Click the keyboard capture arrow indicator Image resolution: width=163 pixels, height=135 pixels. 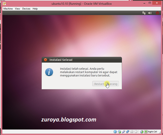(146, 132)
